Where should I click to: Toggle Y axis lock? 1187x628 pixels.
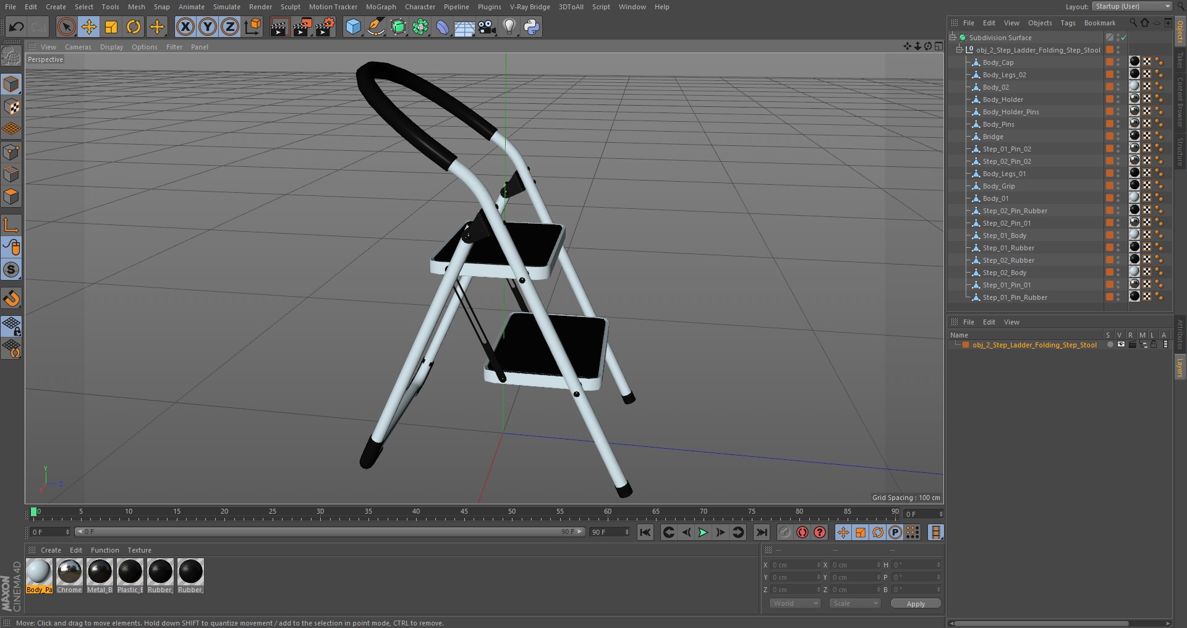tap(208, 27)
